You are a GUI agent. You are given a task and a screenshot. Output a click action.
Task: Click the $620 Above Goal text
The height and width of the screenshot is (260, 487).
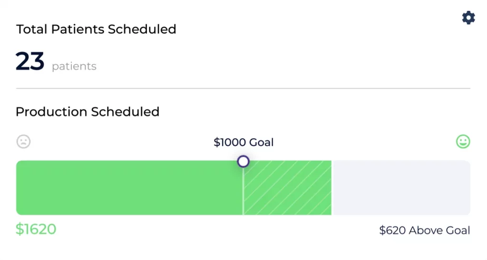[x=424, y=231]
